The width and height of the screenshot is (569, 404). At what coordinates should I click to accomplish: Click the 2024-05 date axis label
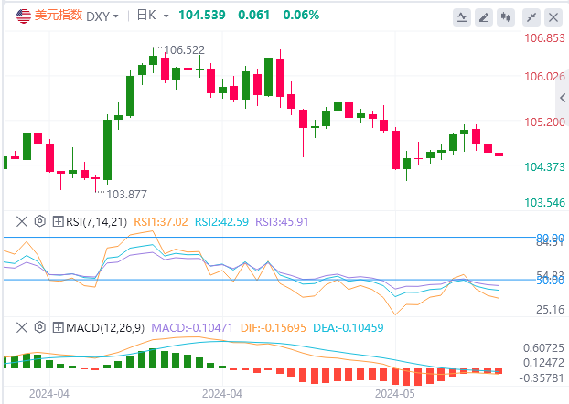pyautogui.click(x=395, y=391)
